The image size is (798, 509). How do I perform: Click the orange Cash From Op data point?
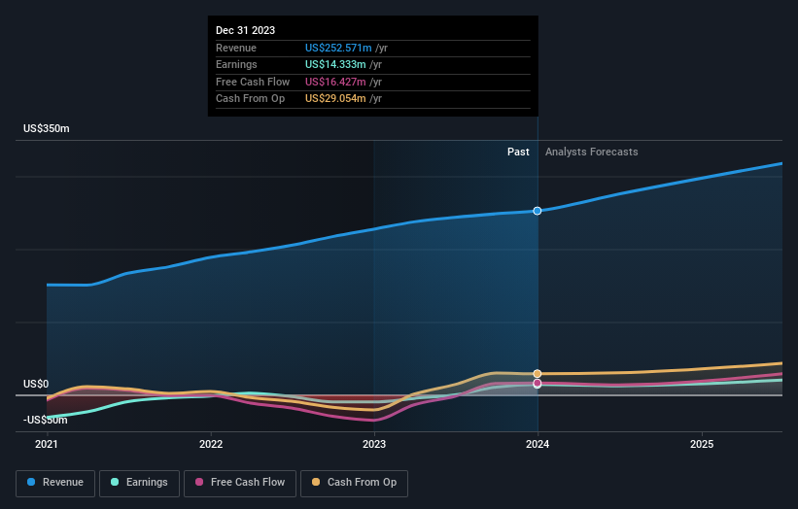pyautogui.click(x=538, y=374)
